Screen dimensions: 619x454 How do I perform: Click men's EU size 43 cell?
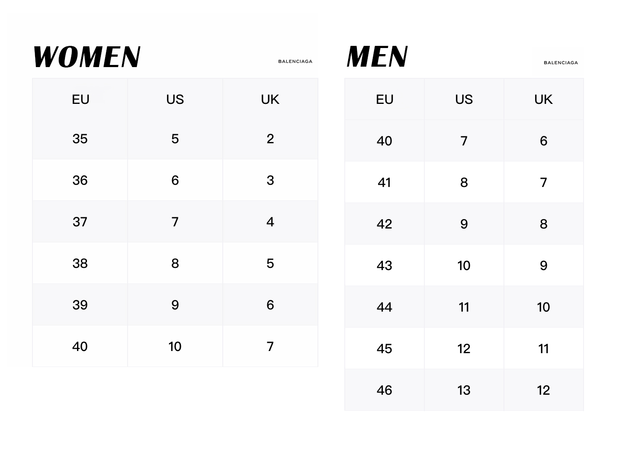pos(385,265)
